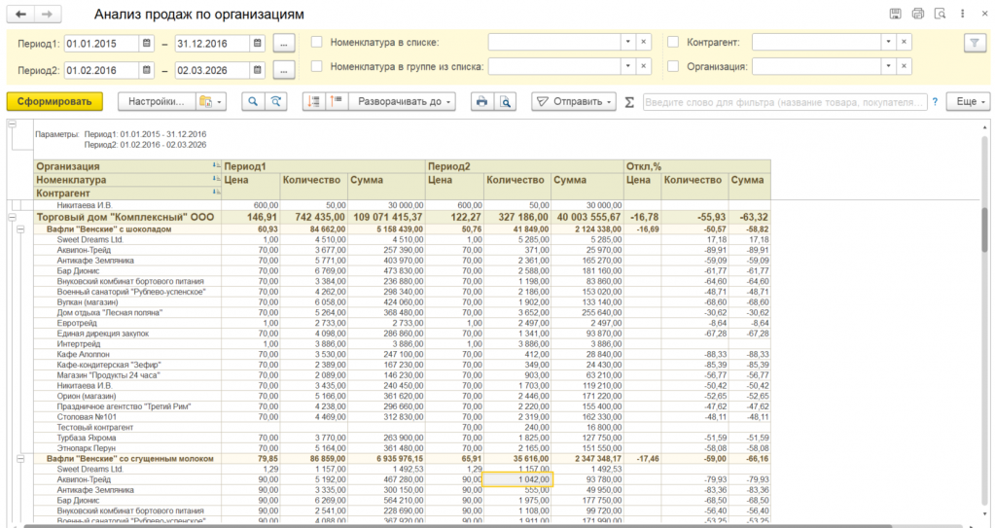995x528 pixels.
Task: Click the filter funnel icon at top right
Action: coord(973,43)
